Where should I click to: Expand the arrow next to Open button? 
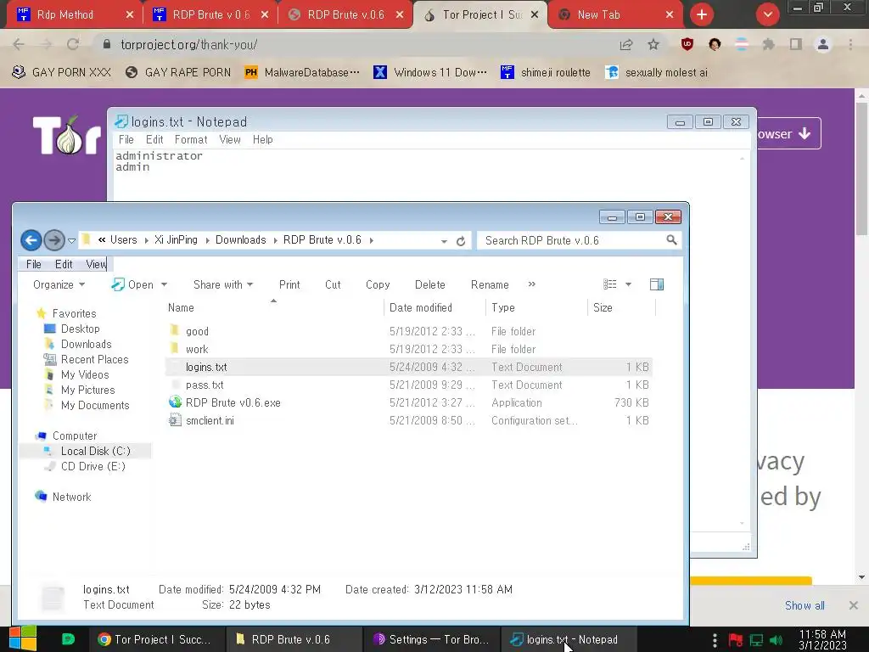pos(164,284)
